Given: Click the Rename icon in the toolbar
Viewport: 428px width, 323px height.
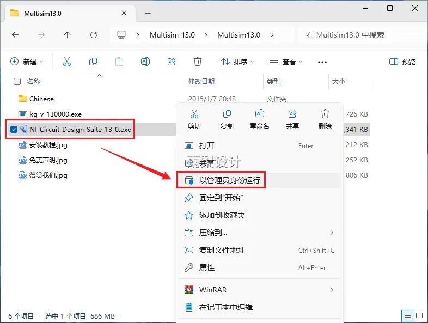Looking at the screenshot, I should point(145,62).
